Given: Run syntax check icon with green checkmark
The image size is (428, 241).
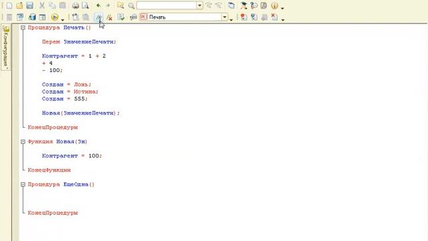Looking at the screenshot, I should [x=121, y=17].
